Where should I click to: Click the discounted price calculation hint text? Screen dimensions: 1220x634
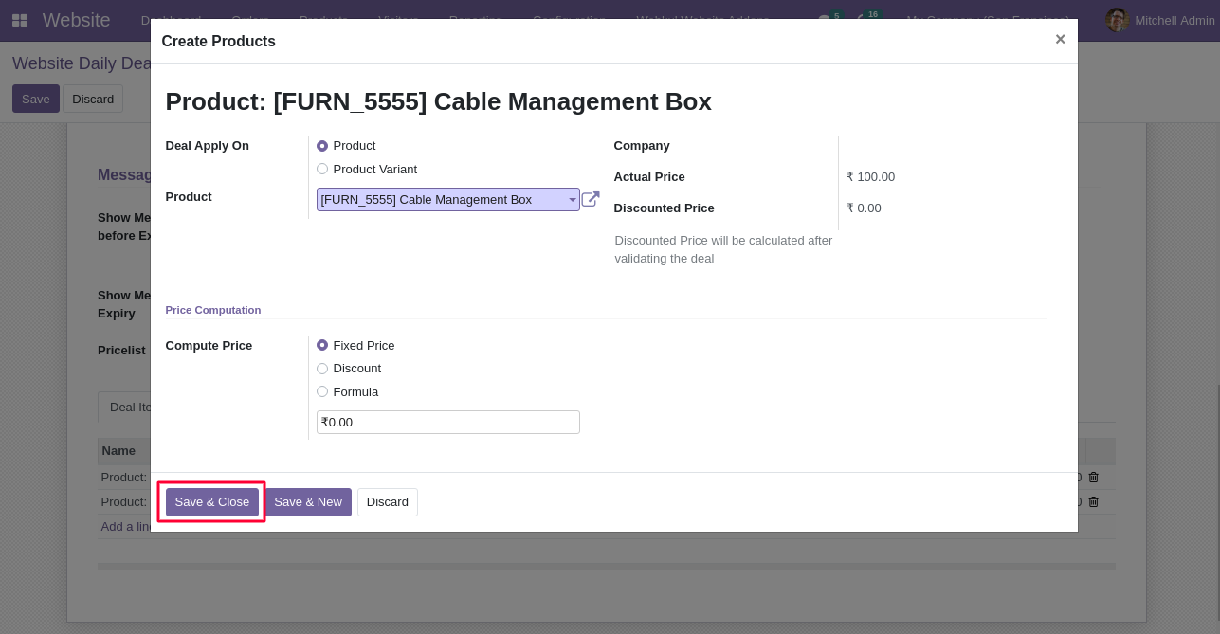[x=723, y=249]
